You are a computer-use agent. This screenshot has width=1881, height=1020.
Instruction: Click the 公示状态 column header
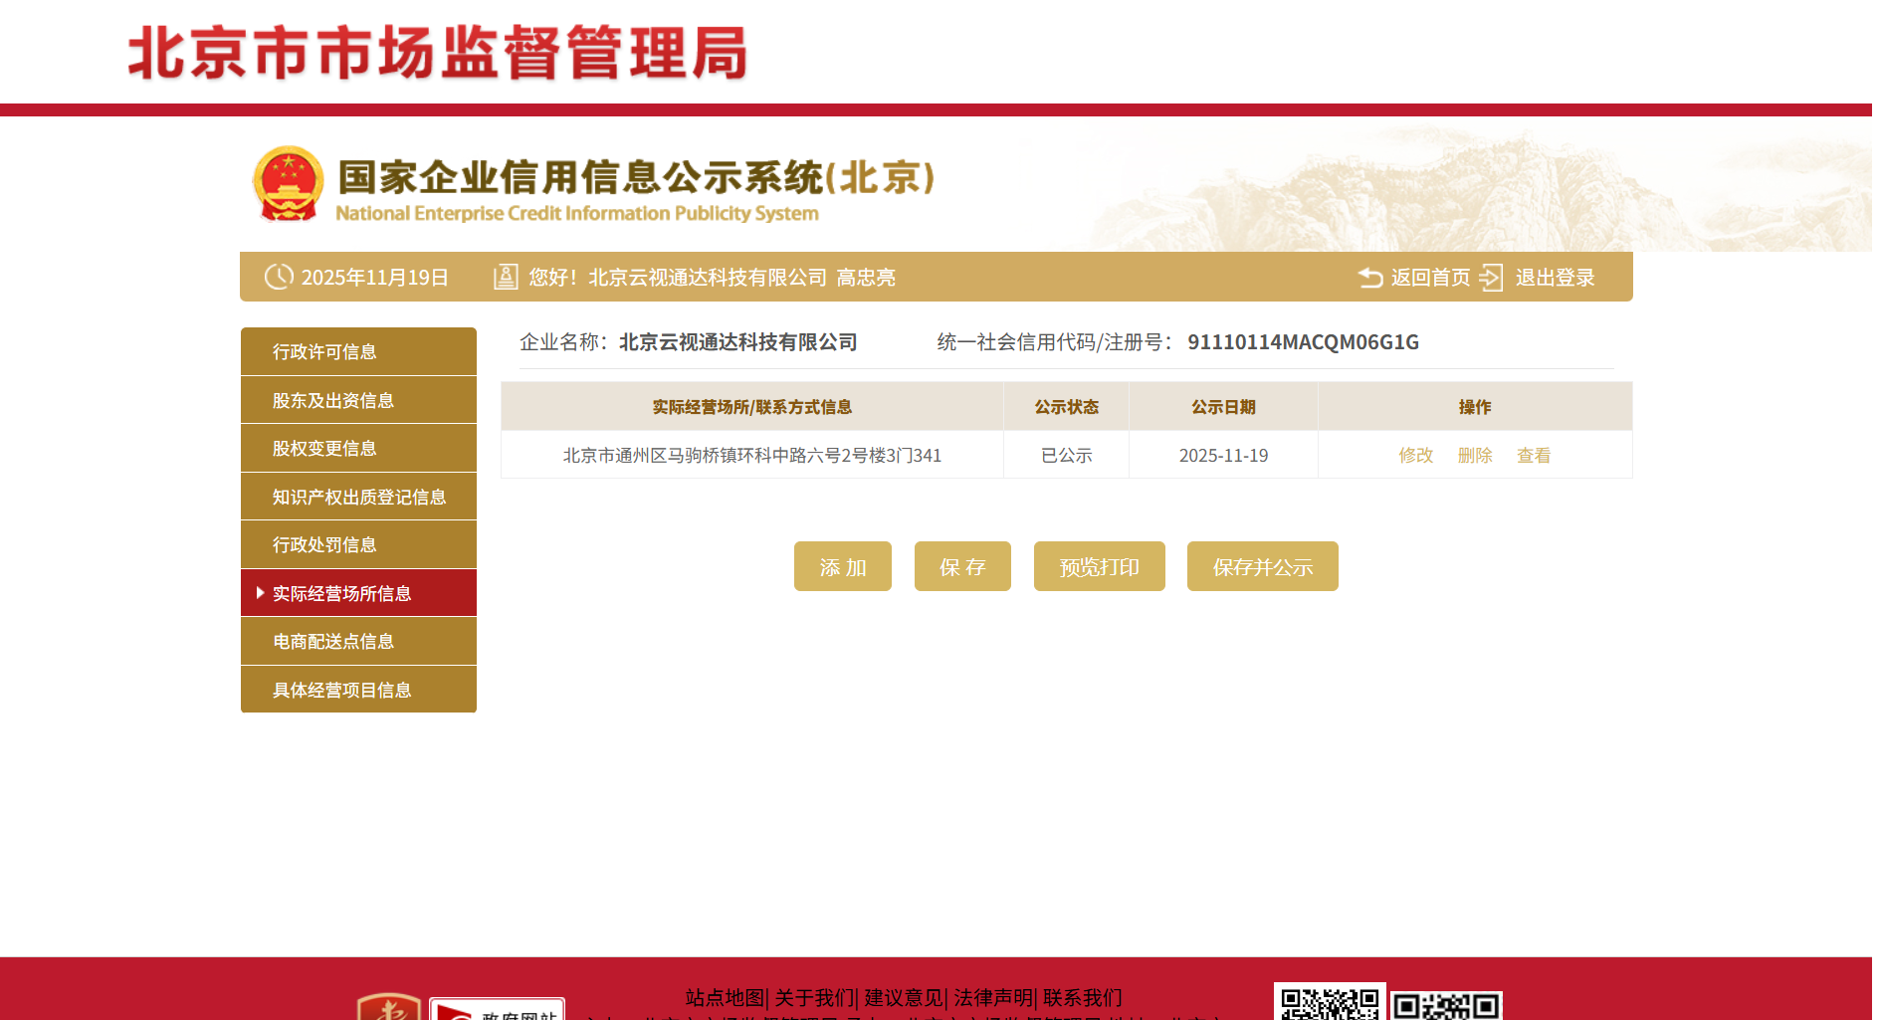pos(1067,407)
